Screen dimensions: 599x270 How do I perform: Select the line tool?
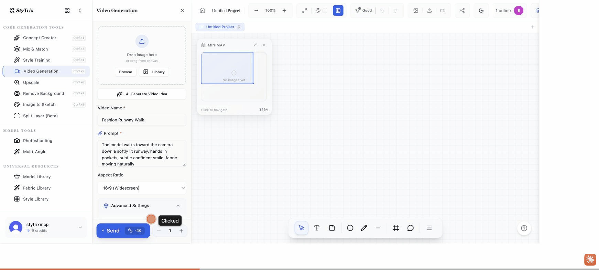(x=378, y=228)
